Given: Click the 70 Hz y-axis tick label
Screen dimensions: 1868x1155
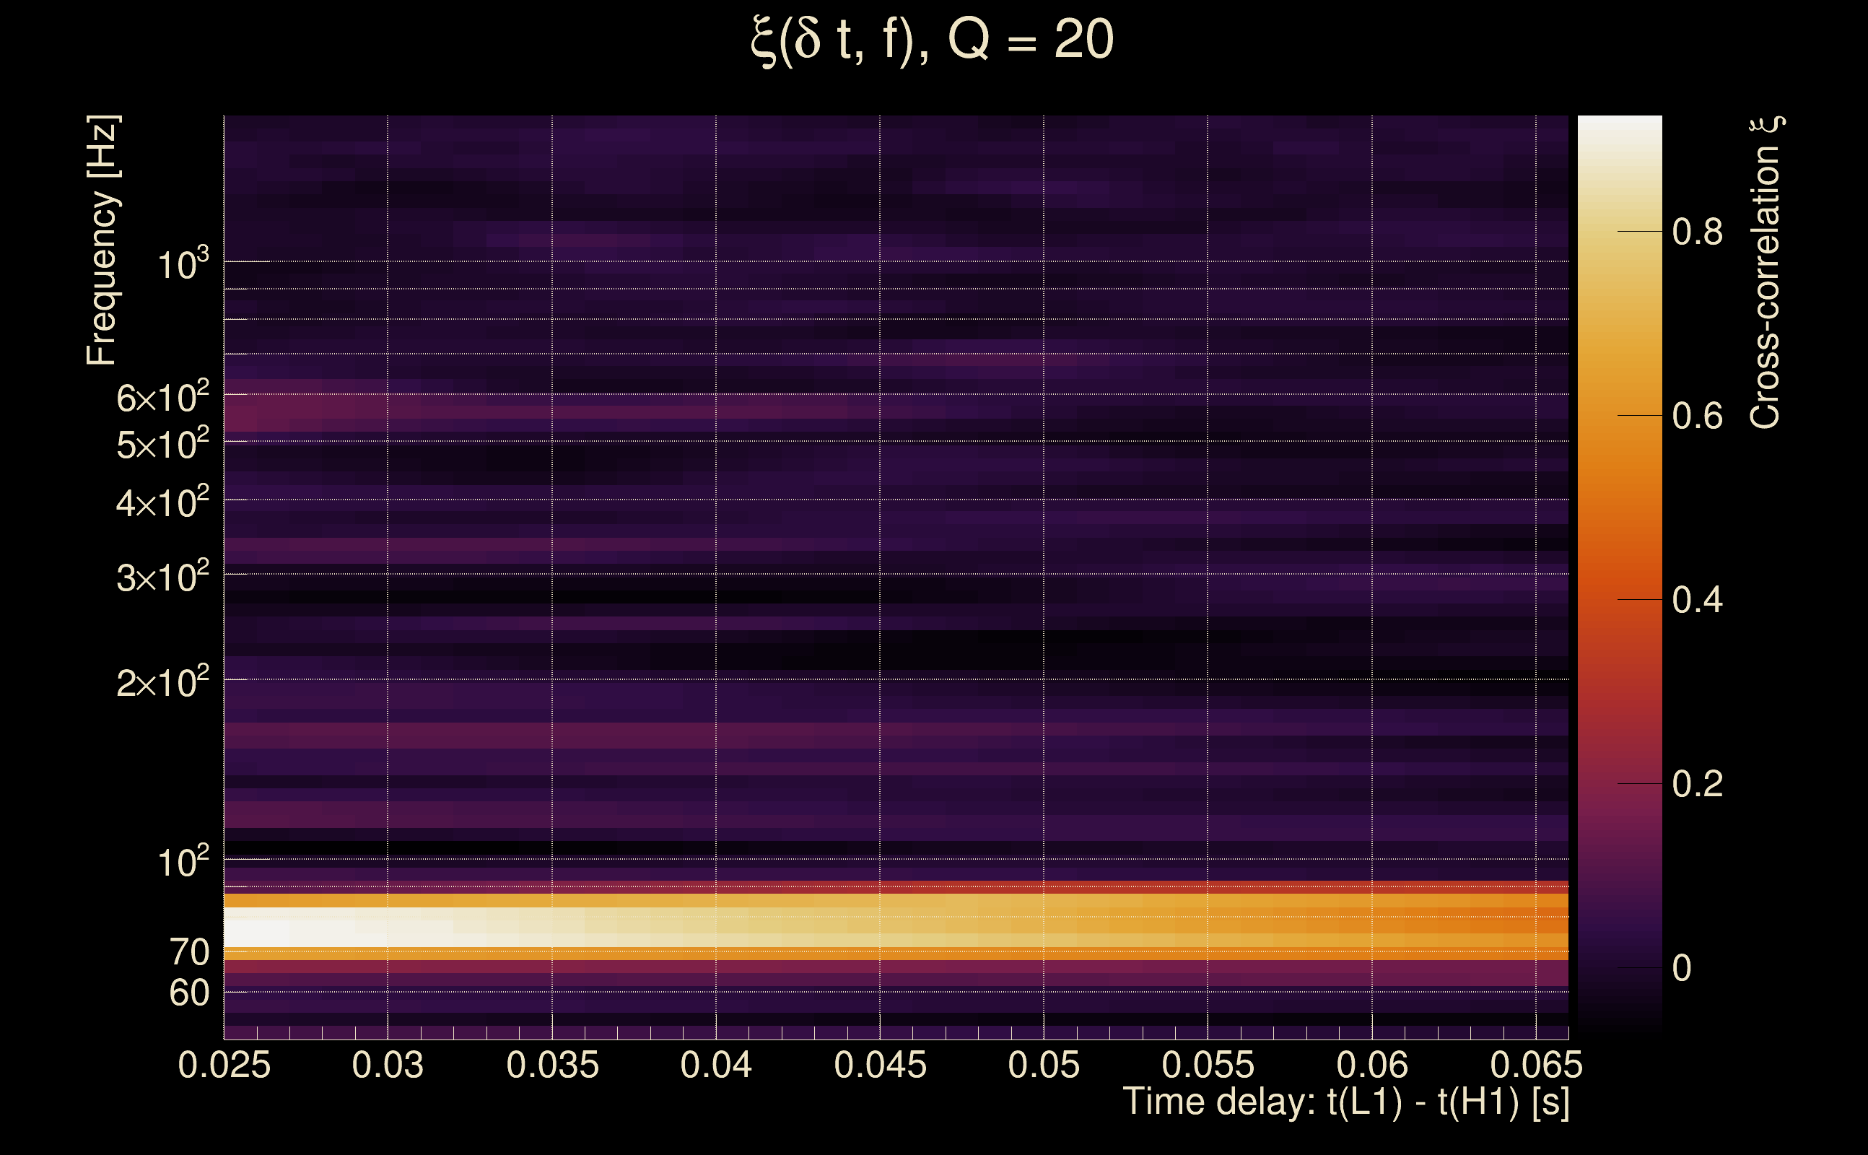Looking at the screenshot, I should pos(188,953).
